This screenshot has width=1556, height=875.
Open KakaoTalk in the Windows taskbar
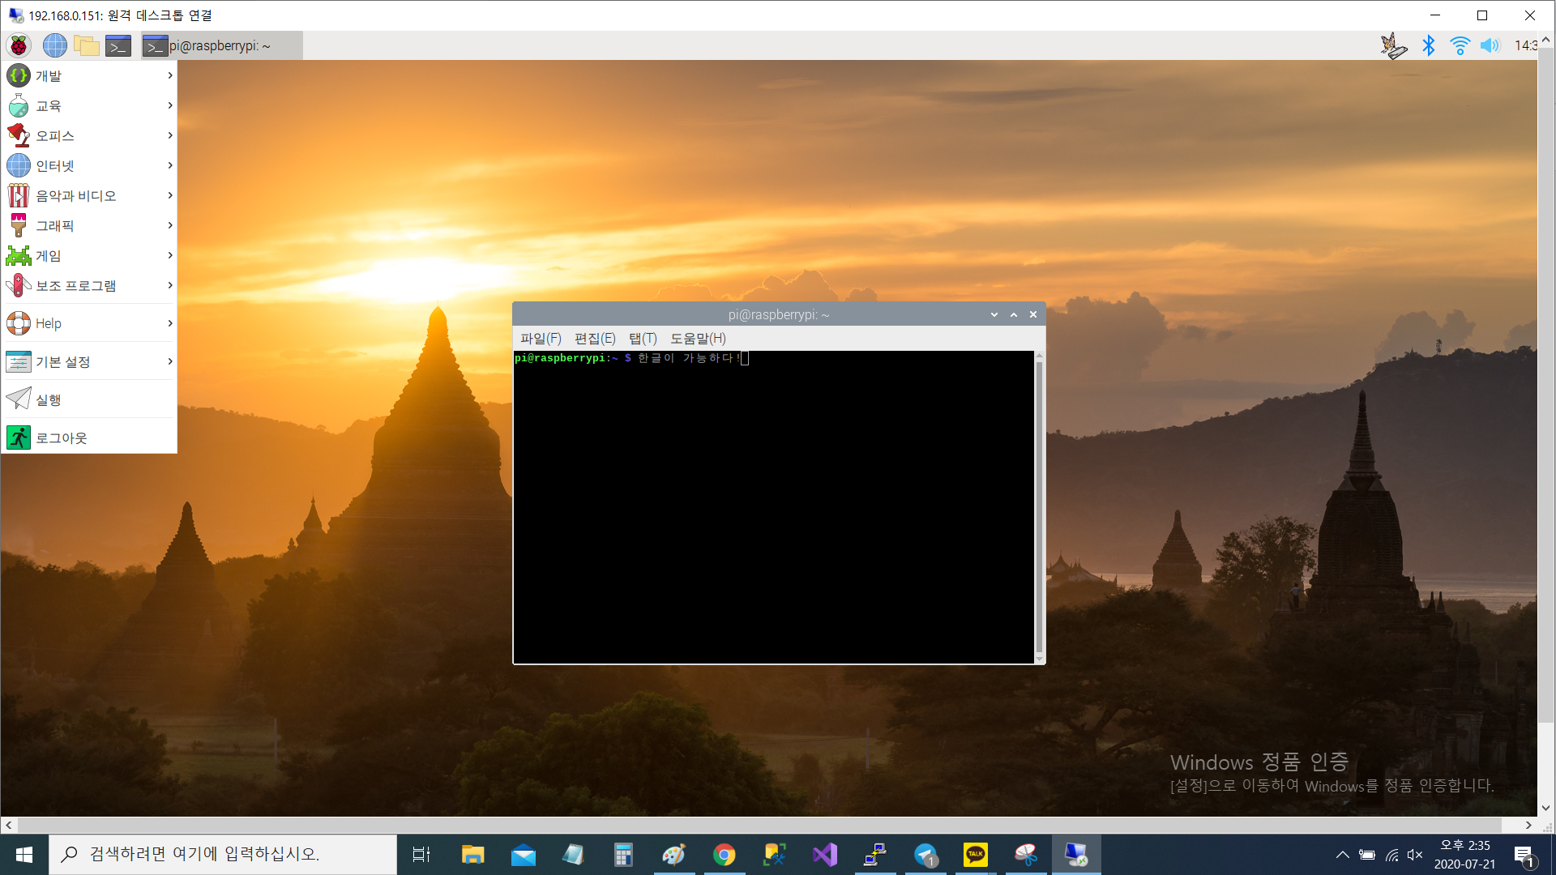coord(975,854)
